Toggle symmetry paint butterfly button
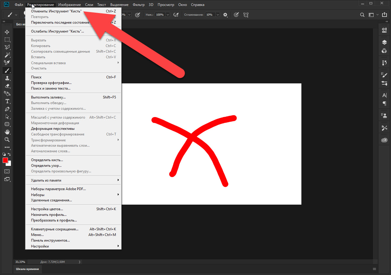This screenshot has width=391, height=275. coord(246,15)
